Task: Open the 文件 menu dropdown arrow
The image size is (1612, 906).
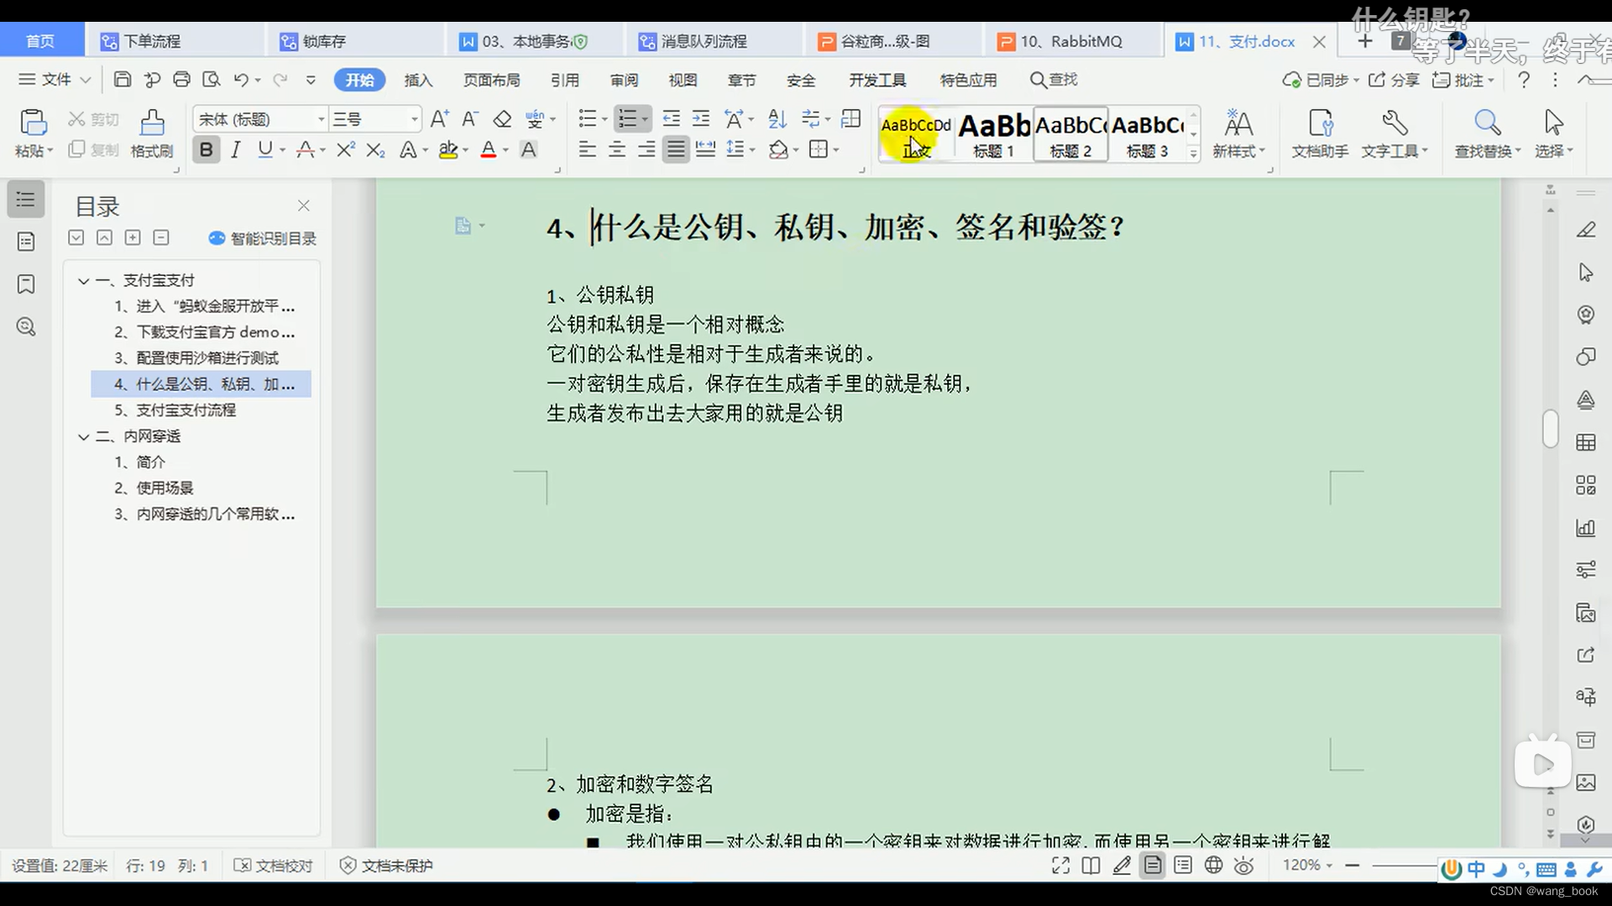Action: (85, 80)
